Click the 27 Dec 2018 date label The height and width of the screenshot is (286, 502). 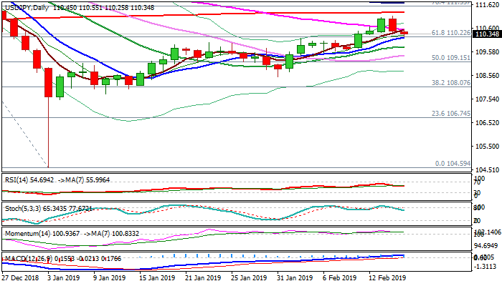(22, 278)
